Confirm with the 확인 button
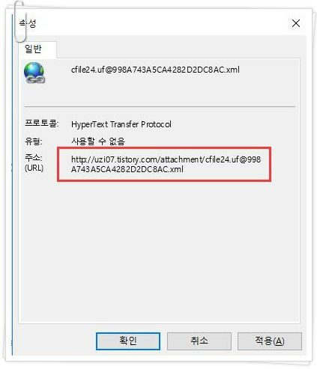317x369 pixels. click(x=128, y=341)
